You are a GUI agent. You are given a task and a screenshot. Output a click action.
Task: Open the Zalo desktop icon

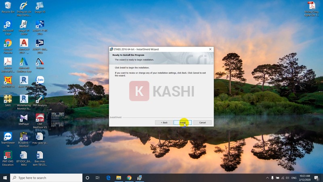click(x=40, y=80)
